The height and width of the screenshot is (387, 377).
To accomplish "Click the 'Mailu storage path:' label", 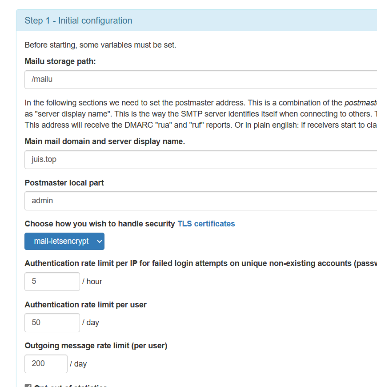I will click(60, 61).
